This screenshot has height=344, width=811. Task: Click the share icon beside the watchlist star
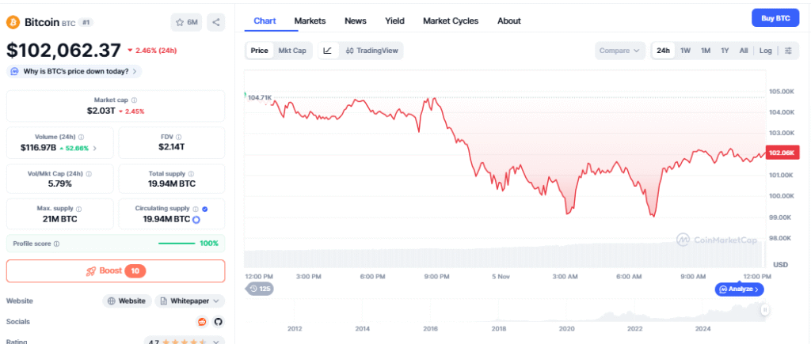216,22
